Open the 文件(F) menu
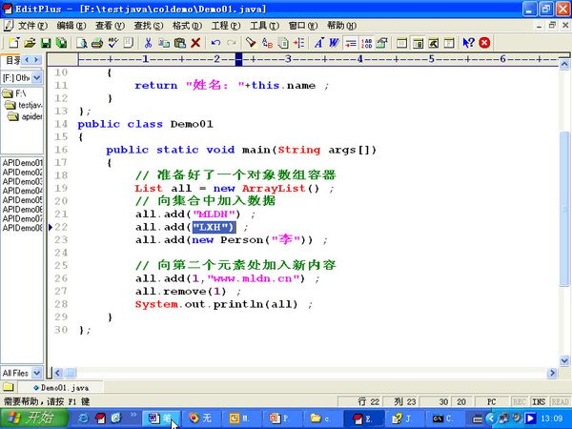Image resolution: width=572 pixels, height=429 pixels. [32, 25]
